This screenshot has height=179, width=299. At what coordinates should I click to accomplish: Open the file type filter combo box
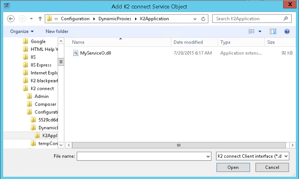click(x=252, y=156)
